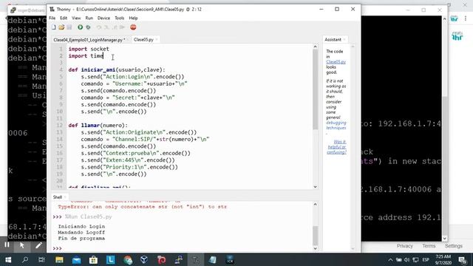Select the Clase05.py editor tab
The height and width of the screenshot is (266, 473).
coord(143,39)
